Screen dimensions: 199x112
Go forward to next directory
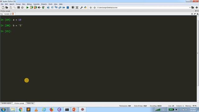(x=95, y=7)
